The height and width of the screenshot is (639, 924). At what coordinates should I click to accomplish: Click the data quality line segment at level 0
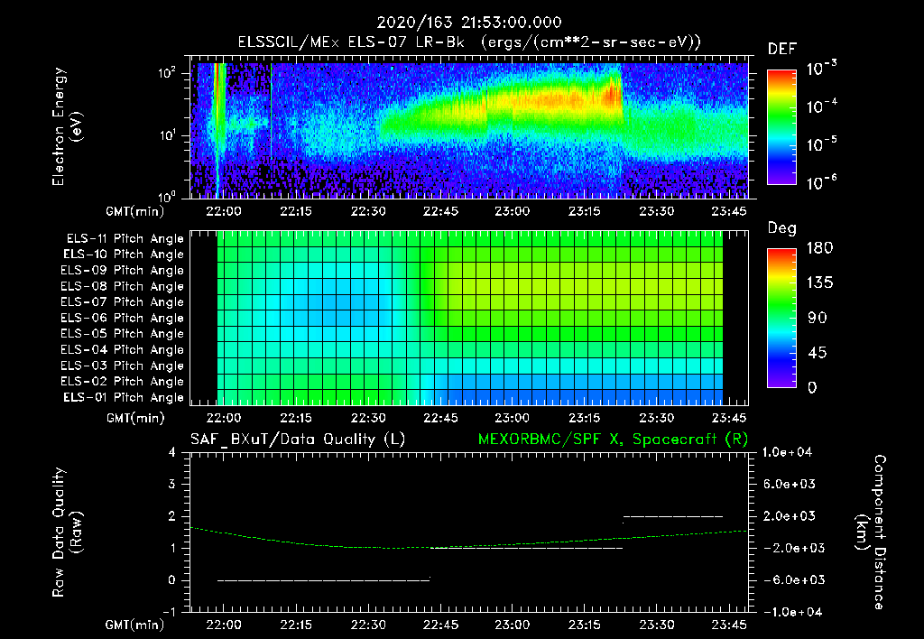[x=324, y=580]
